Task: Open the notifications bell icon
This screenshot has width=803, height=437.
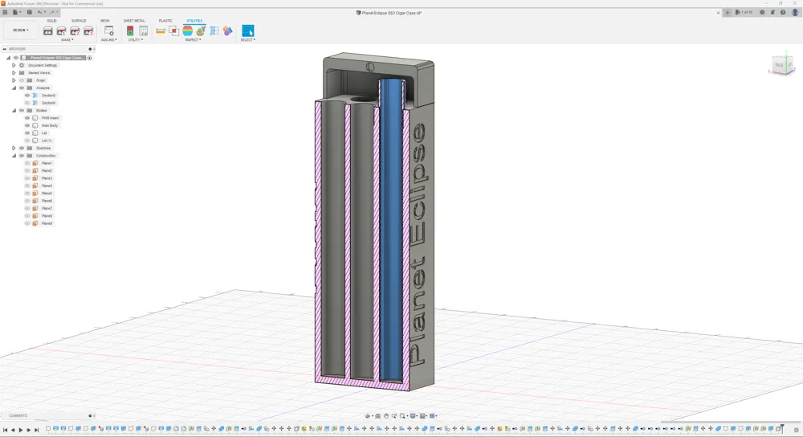Action: (x=772, y=12)
